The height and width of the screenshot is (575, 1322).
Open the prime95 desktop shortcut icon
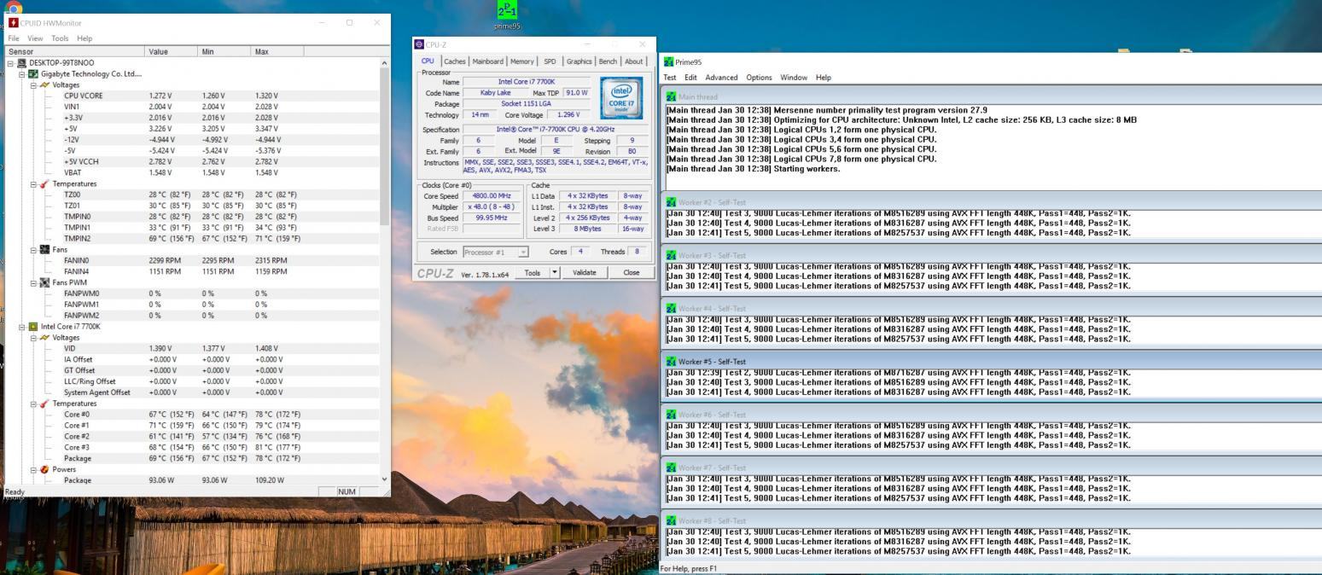(507, 11)
